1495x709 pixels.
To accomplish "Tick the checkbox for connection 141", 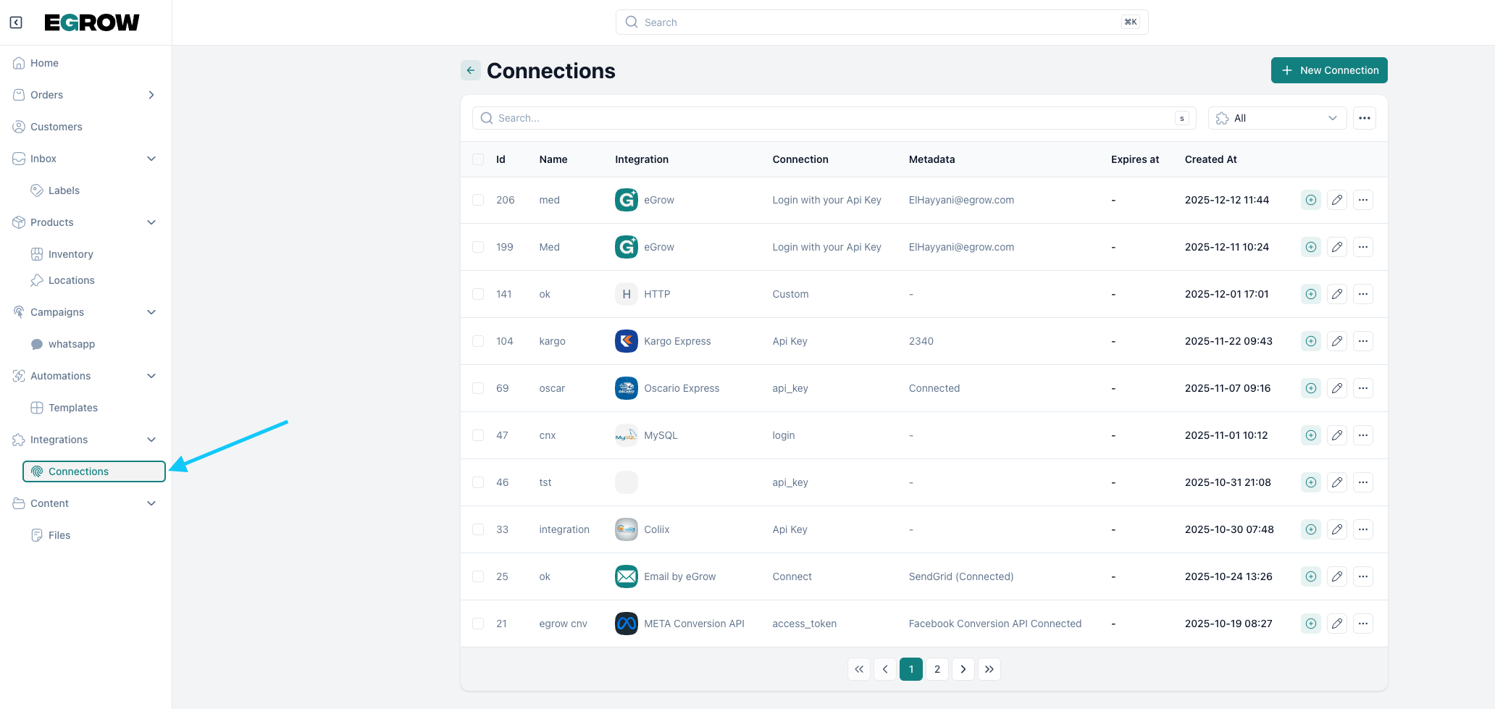I will 478,294.
